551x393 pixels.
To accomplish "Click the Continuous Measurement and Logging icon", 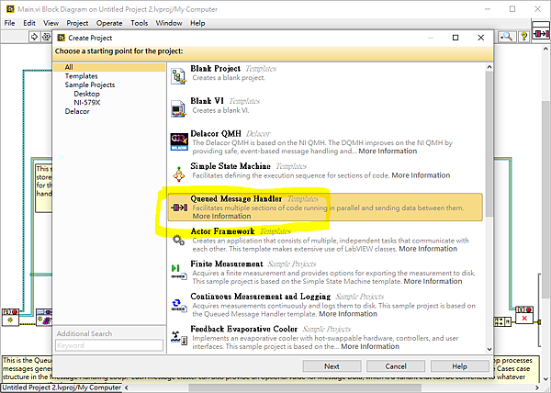I will click(x=179, y=305).
